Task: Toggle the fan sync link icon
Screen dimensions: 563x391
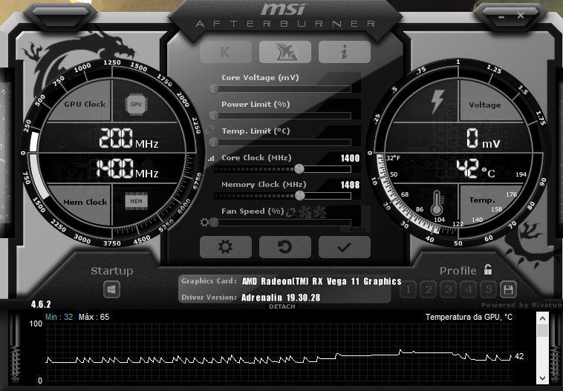Action: (x=290, y=213)
